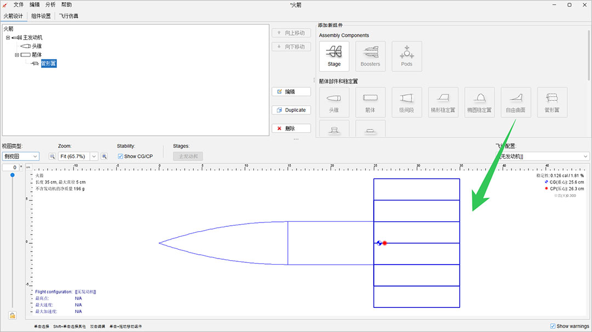Click the horizontal splitter dots handle
The image size is (592, 332).
(x=296, y=139)
